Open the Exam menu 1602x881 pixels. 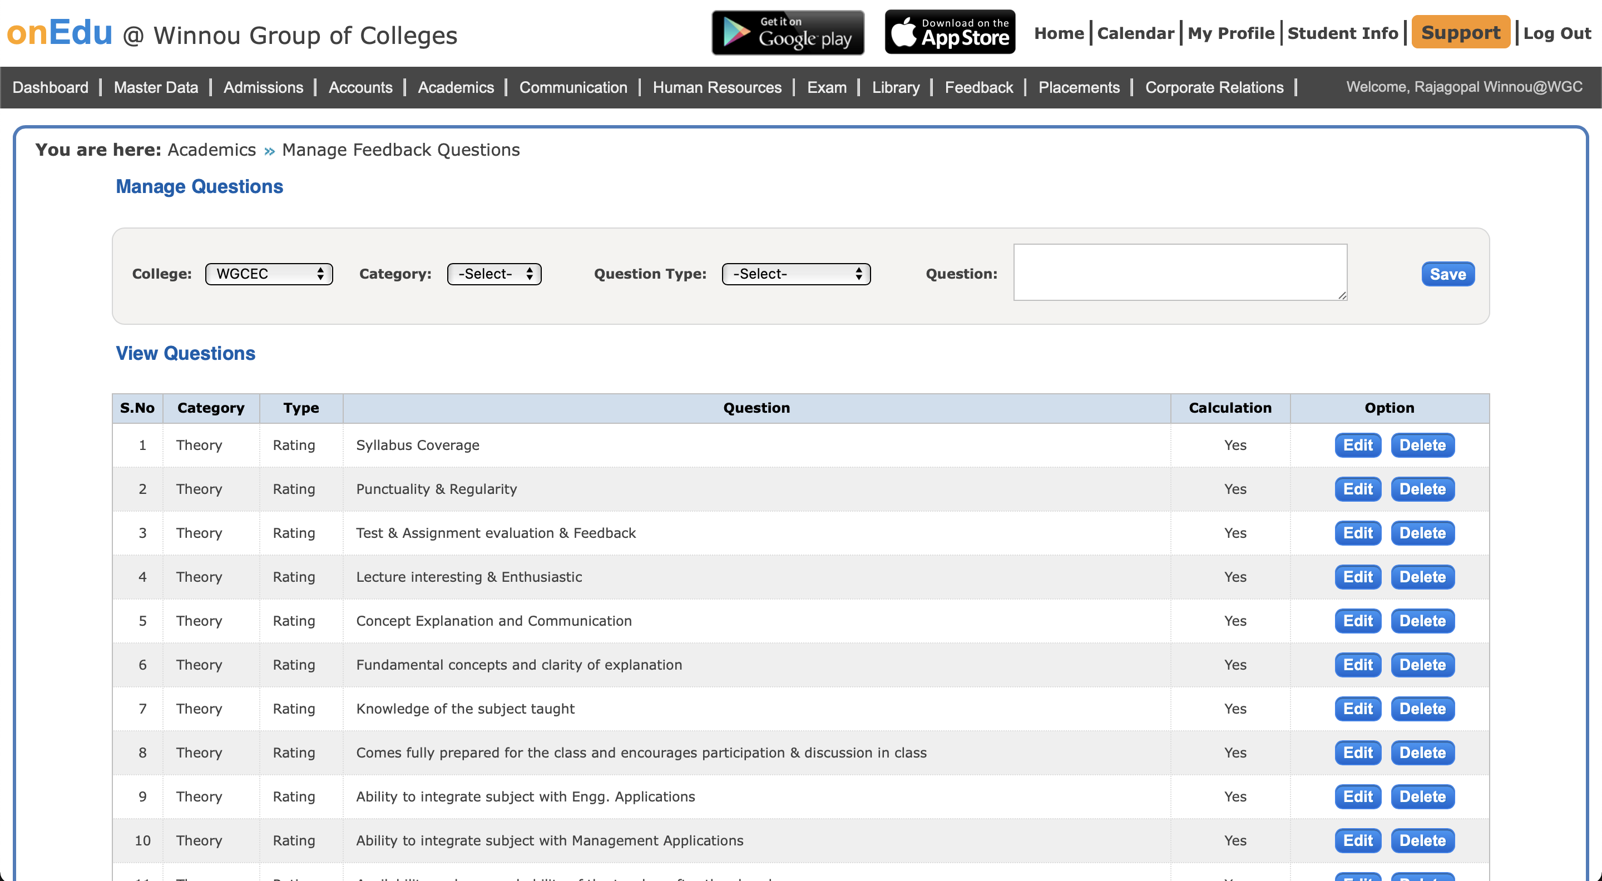[826, 87]
